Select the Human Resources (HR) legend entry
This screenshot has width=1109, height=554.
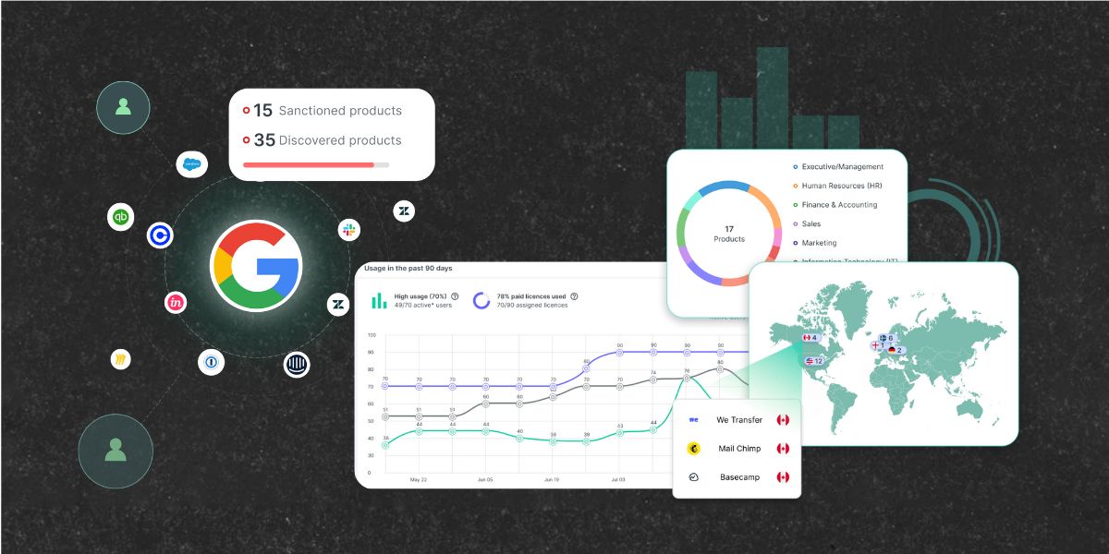pos(836,186)
